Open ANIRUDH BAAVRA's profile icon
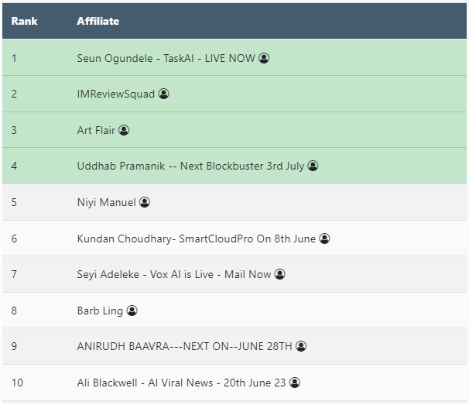The image size is (469, 405). 301,346
